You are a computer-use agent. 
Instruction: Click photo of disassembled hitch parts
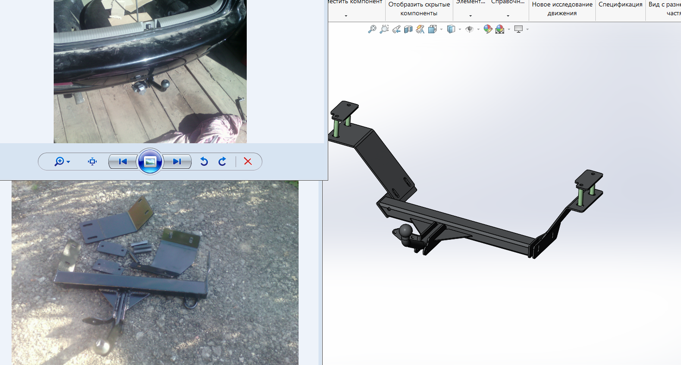pos(155,273)
